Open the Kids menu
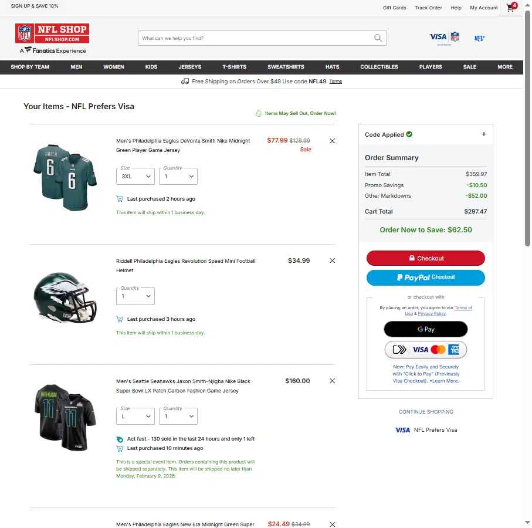The height and width of the screenshot is (528, 532). pyautogui.click(x=151, y=67)
